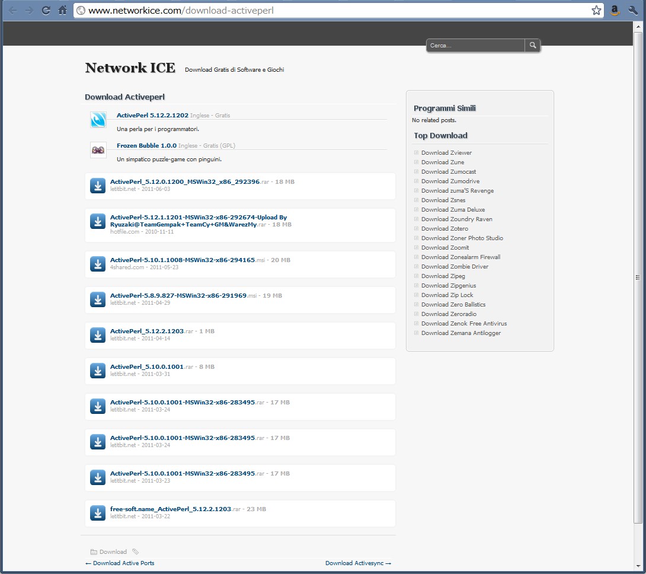Open the ActivePerl_5.10.0.1001 rar link

(147, 366)
